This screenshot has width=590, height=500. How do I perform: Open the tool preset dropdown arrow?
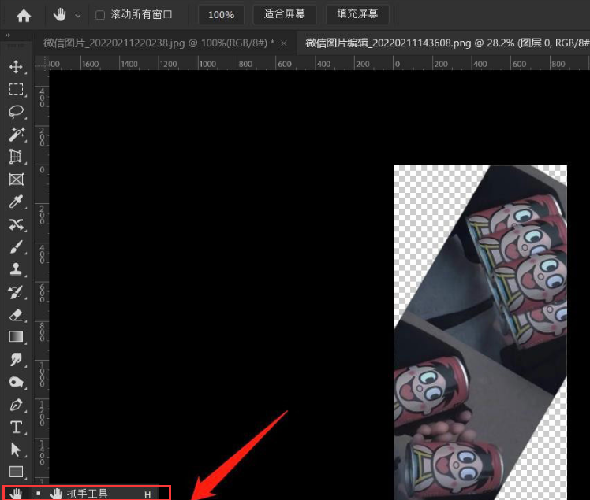tap(78, 16)
